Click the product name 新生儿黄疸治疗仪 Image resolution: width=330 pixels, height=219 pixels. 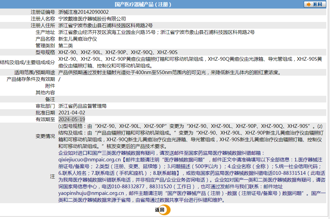coord(78,39)
